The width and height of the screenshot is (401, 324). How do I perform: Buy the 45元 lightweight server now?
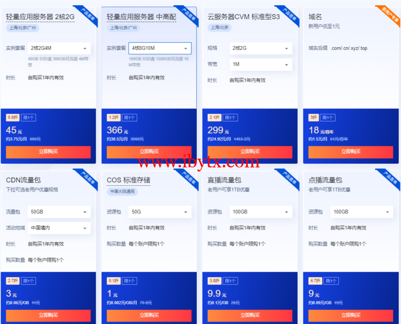point(48,152)
